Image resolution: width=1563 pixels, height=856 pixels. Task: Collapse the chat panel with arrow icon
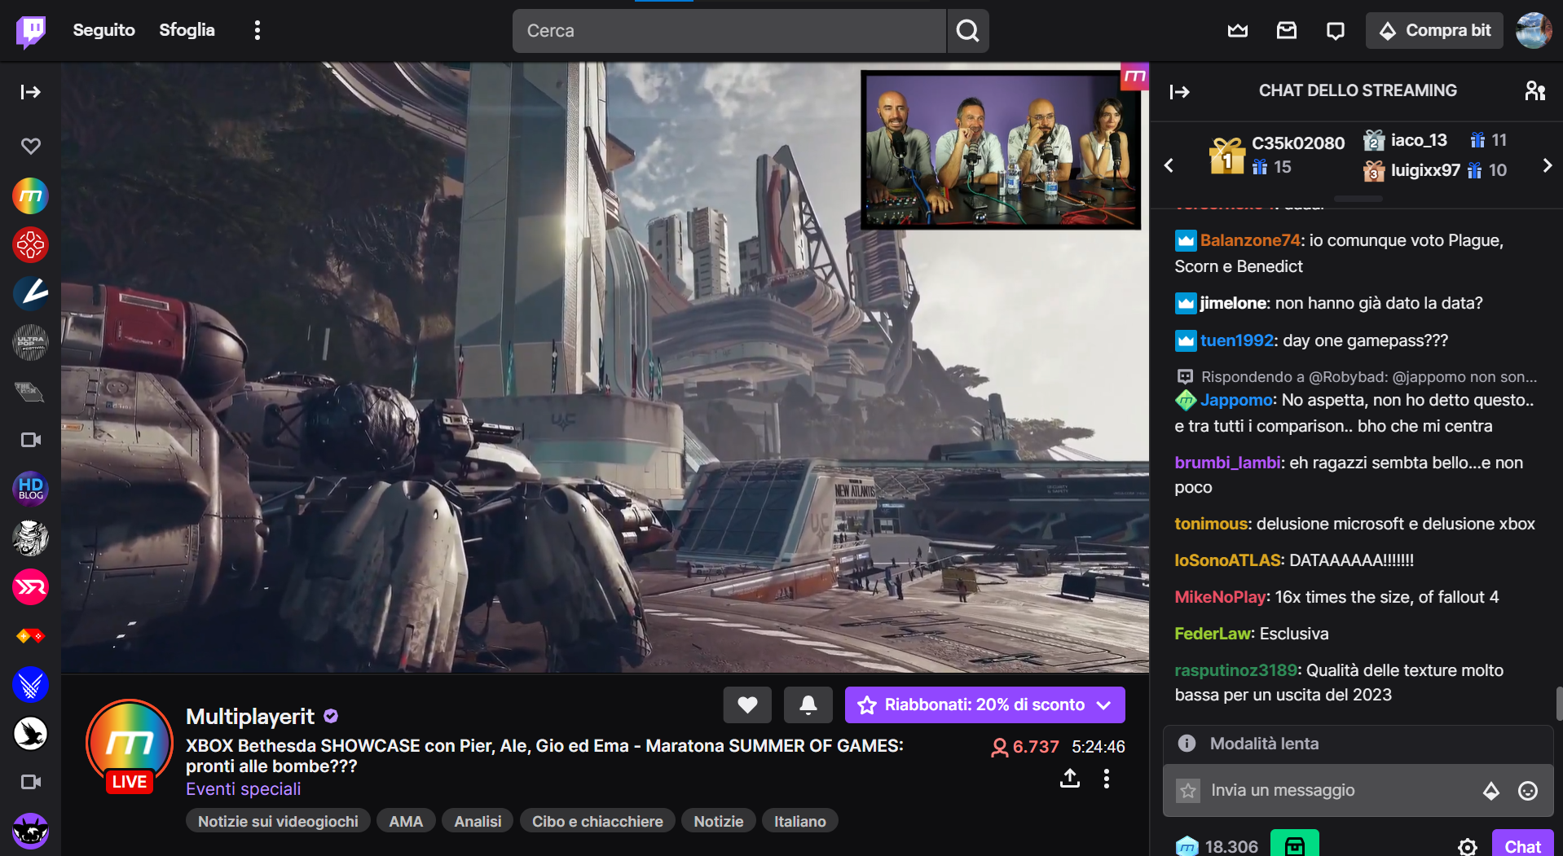1180,92
